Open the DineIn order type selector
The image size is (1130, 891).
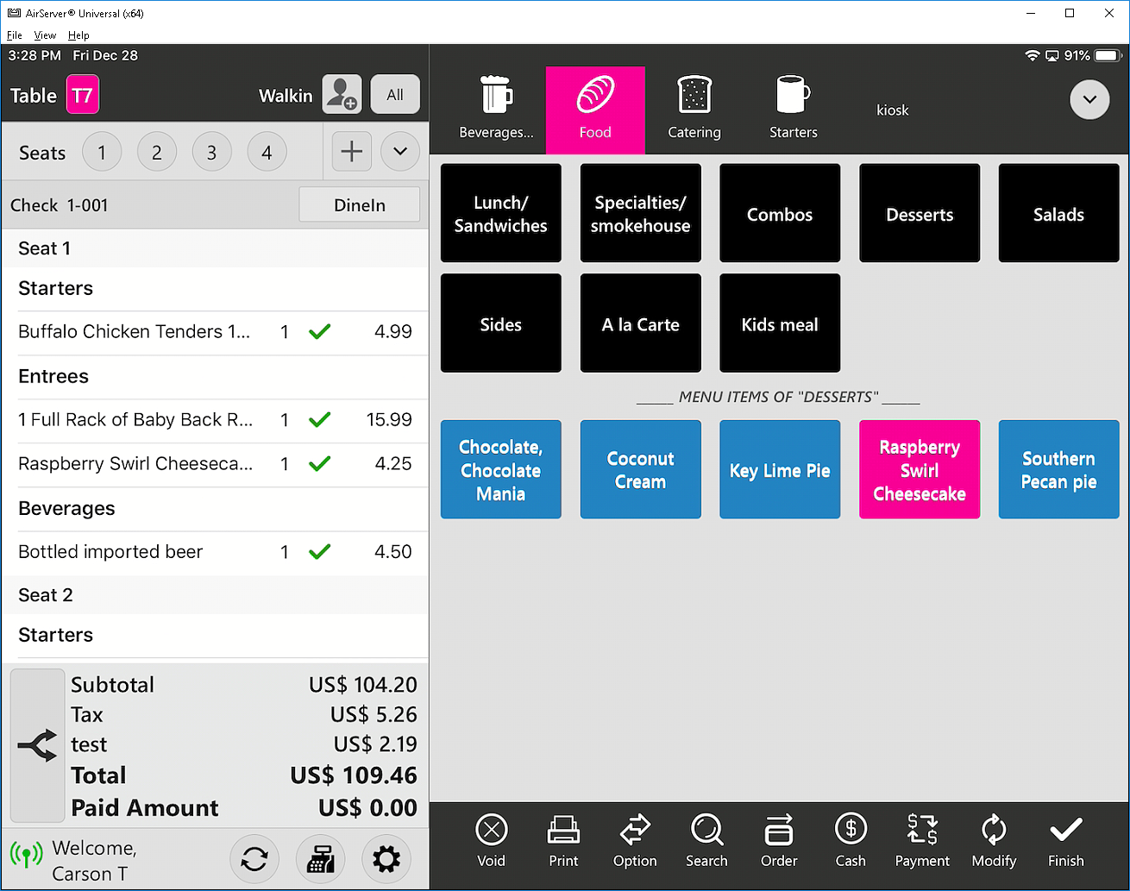click(x=359, y=205)
